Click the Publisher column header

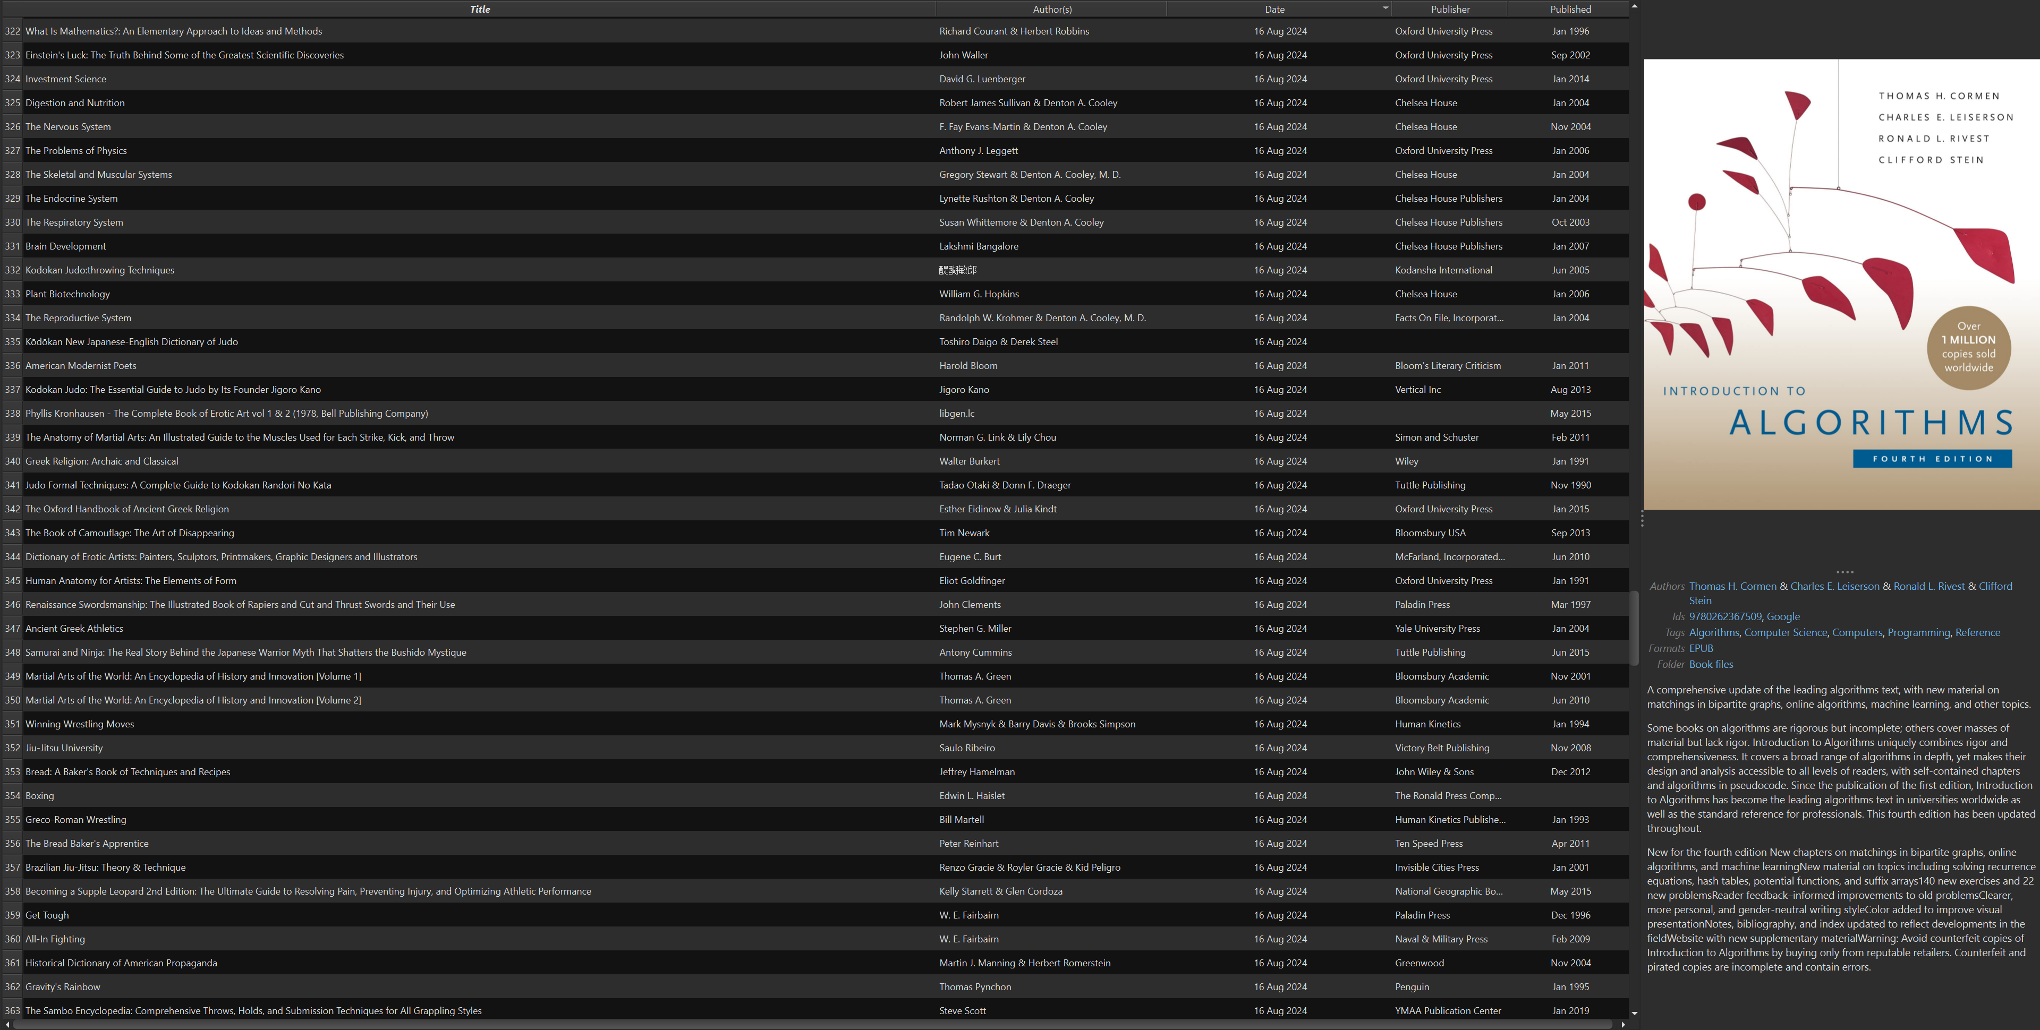[x=1449, y=10]
